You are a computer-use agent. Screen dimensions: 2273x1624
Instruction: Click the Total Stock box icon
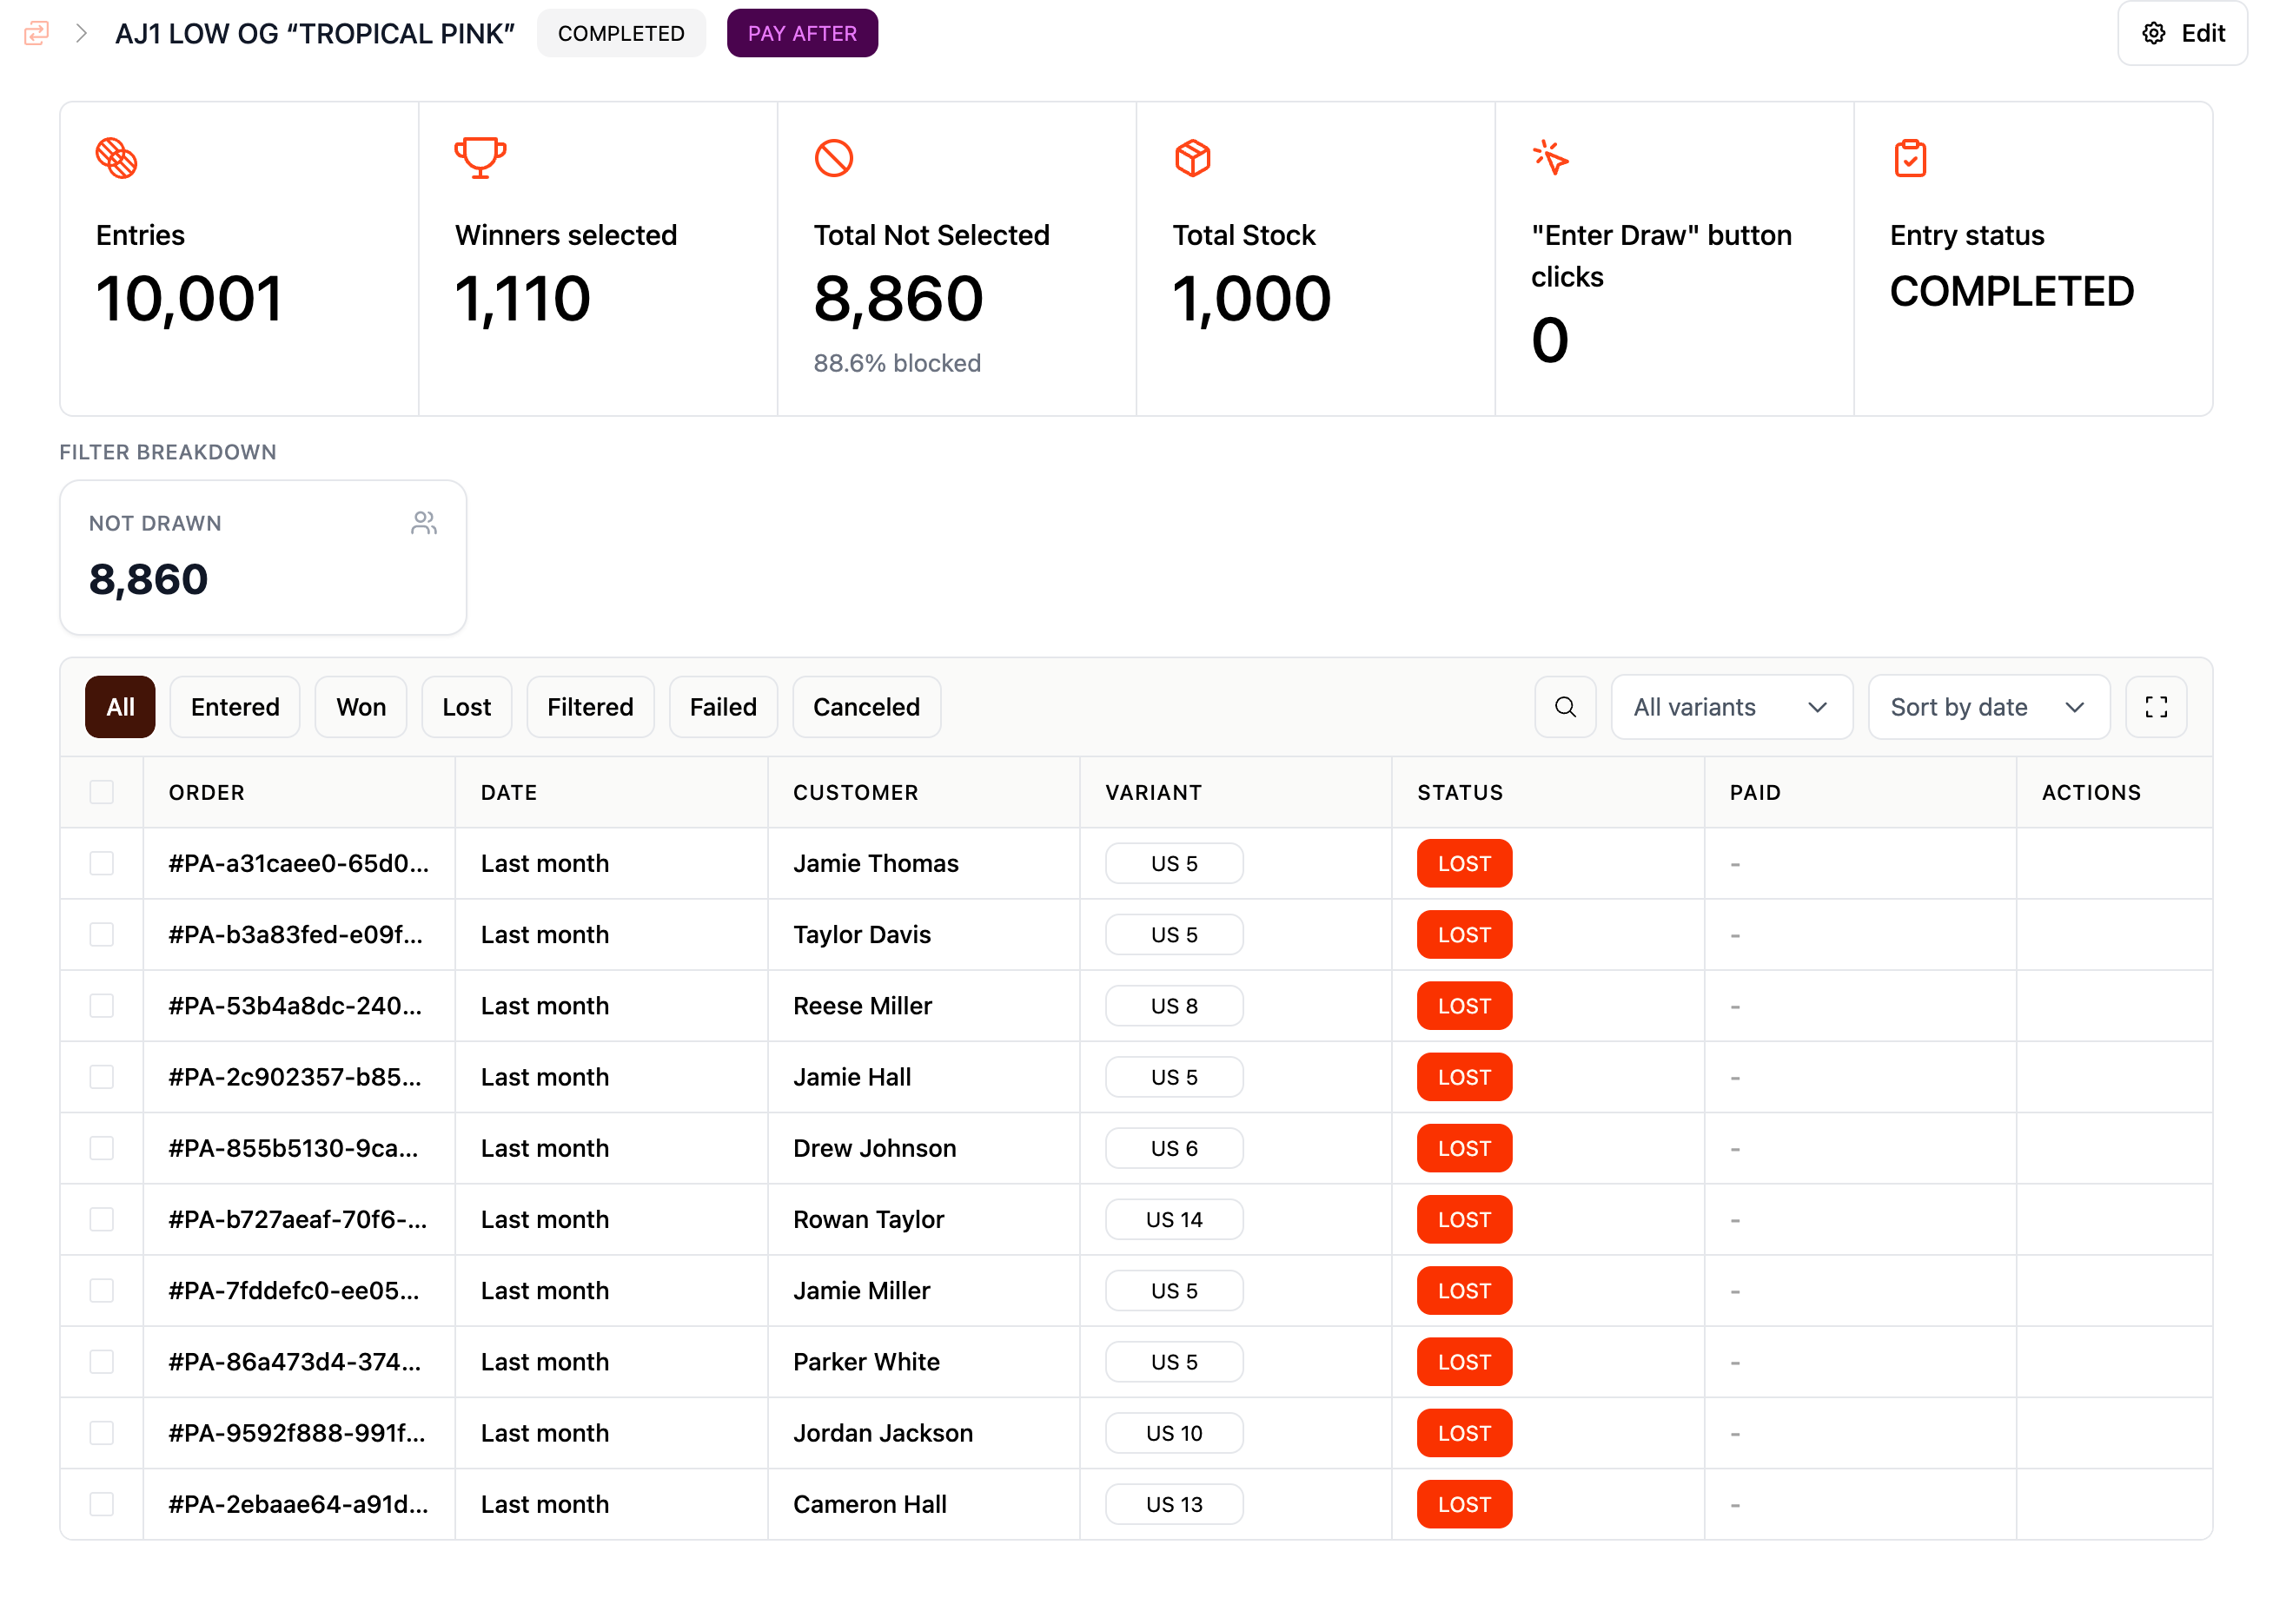point(1192,157)
